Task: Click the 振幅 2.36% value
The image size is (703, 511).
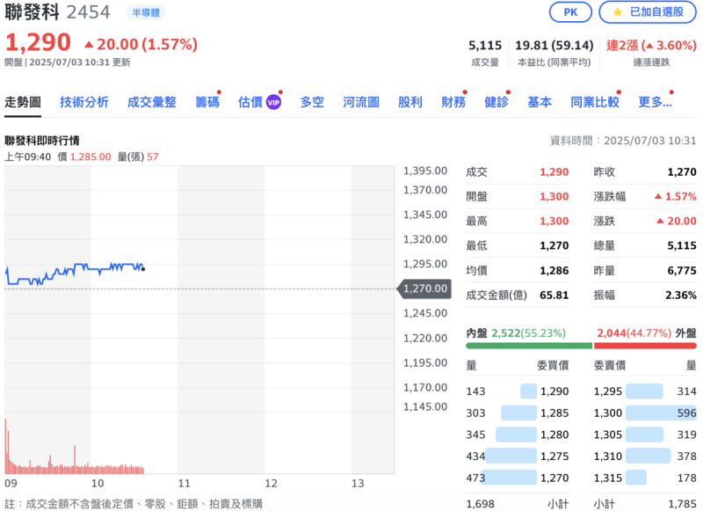Action: point(680,296)
